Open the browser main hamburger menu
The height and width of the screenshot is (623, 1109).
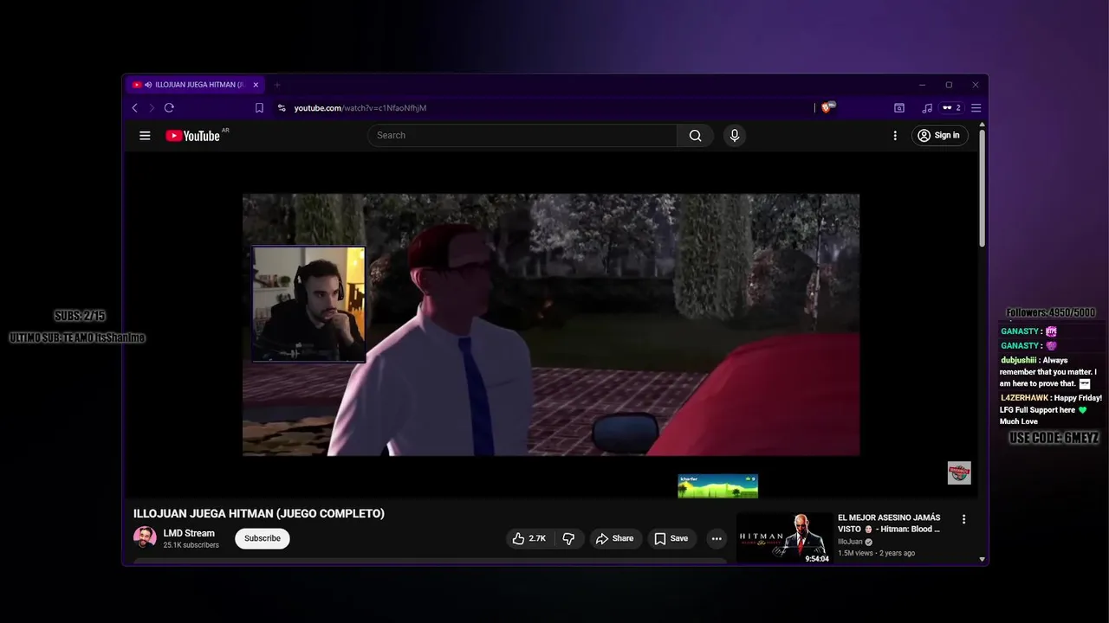pos(976,108)
